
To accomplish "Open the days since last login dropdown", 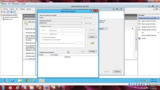I will pyautogui.click(x=79, y=43).
